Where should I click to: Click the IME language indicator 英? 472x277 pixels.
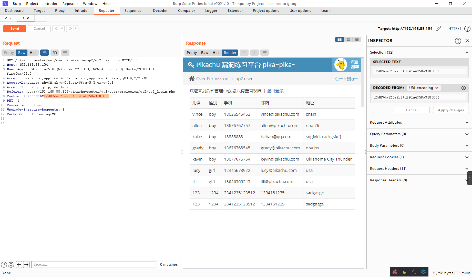[395, 272]
